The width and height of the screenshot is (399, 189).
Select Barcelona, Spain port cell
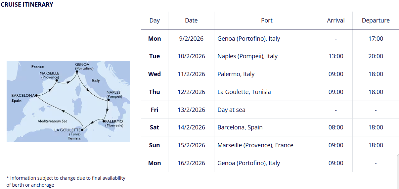[240, 127]
